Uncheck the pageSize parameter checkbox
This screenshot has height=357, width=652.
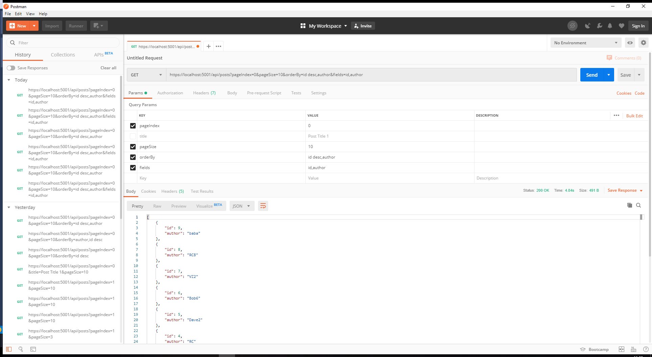click(133, 147)
